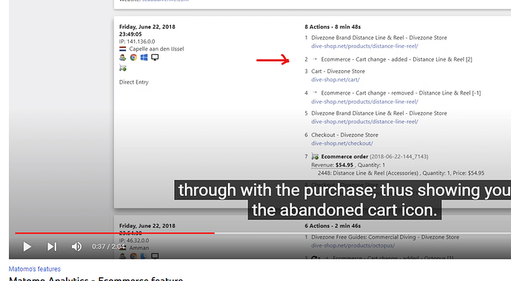Screen dimensions: 511x281
Task: Click the visitor profile icon
Action: coord(122,58)
